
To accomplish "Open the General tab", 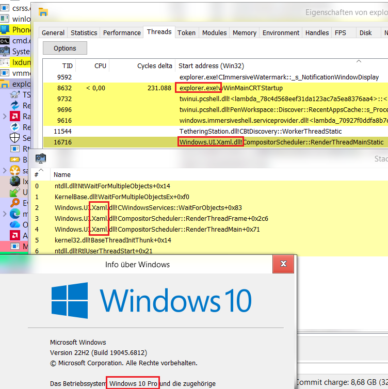I will [x=53, y=33].
